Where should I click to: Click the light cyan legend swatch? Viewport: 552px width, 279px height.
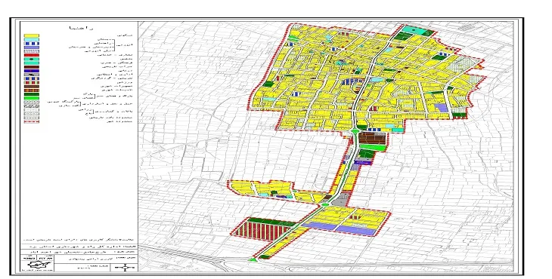pos(31,40)
